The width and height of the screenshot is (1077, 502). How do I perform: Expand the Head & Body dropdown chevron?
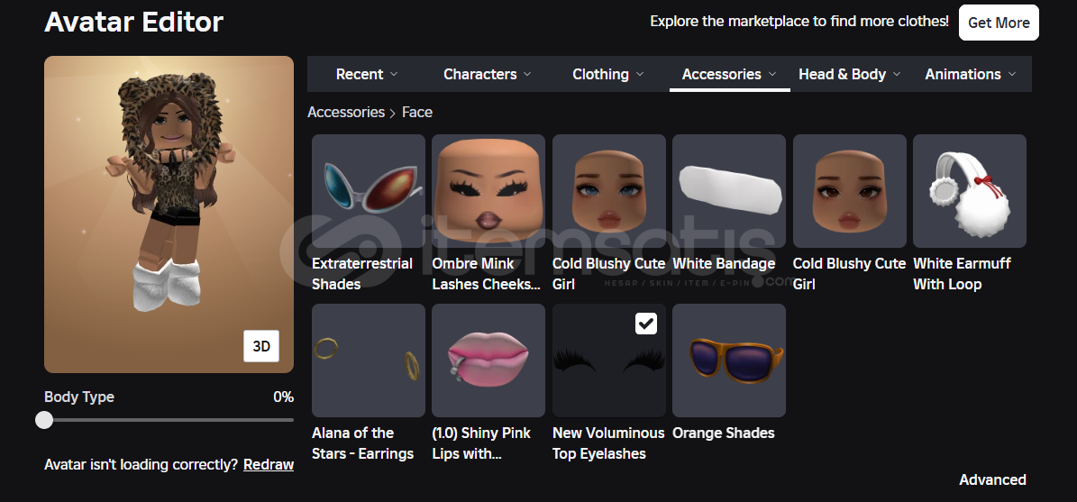point(897,74)
